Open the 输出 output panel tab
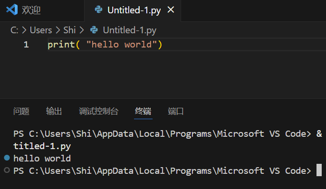 (x=54, y=111)
